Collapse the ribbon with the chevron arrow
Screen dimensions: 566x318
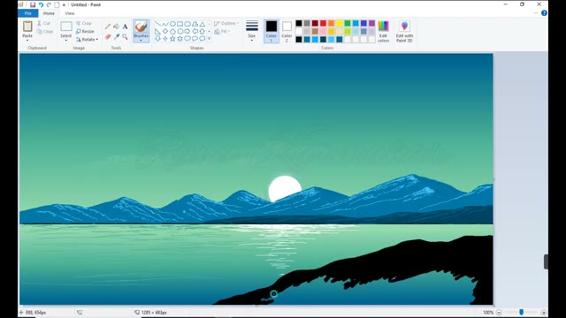coord(536,13)
